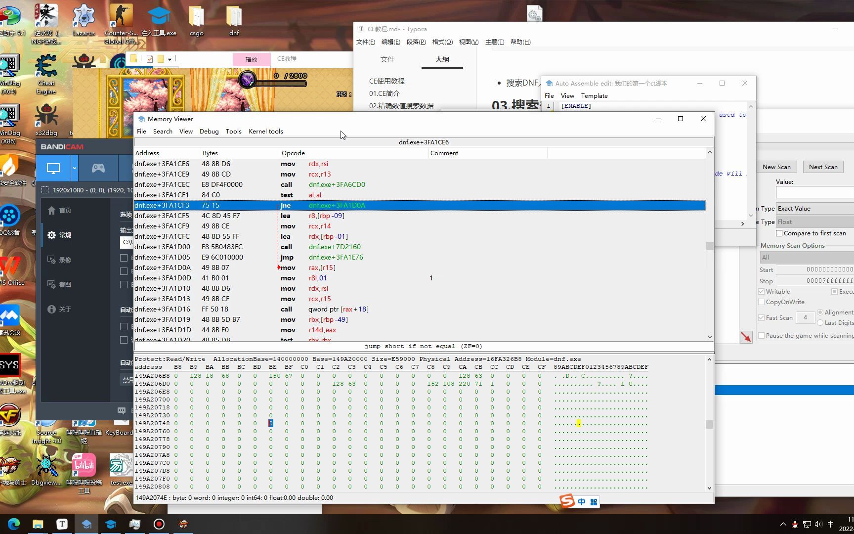
Task: Check the CopyOnWrite option
Action: point(762,302)
